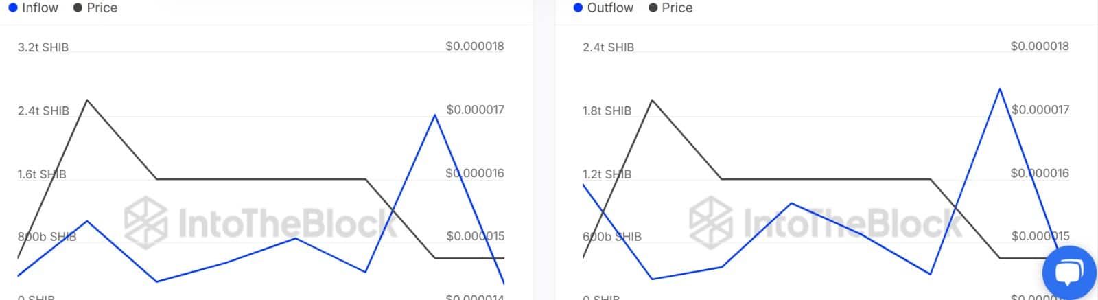The height and width of the screenshot is (300, 1098).
Task: Toggle the Inflow series legend label
Action: tap(40, 8)
